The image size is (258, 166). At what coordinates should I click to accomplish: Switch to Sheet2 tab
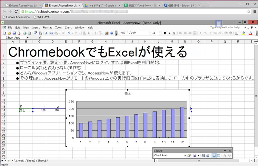[x=31, y=161]
